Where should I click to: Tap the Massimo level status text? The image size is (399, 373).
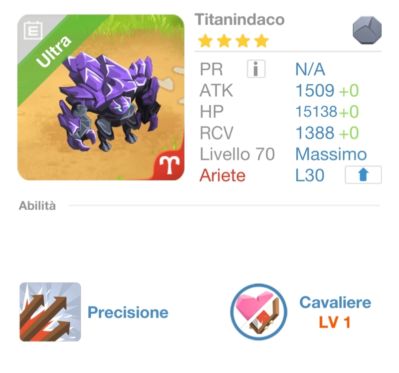[331, 154]
